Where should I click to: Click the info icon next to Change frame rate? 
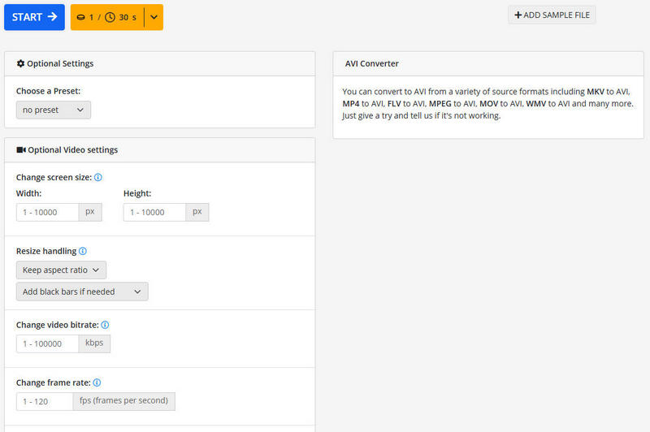coord(97,382)
